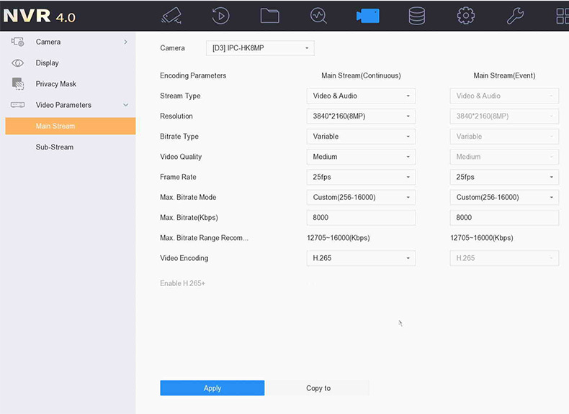Click the continuous Max. Bitrate input field
Image resolution: width=569 pixels, height=414 pixels.
pyautogui.click(x=361, y=217)
